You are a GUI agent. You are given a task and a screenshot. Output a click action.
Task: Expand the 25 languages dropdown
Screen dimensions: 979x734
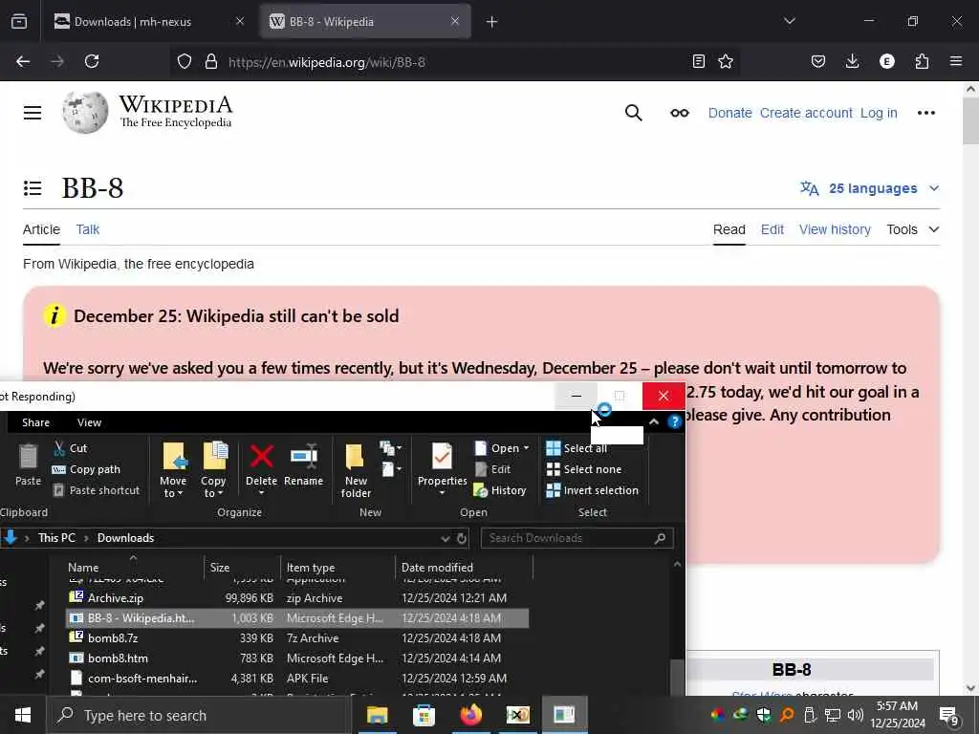pos(870,188)
